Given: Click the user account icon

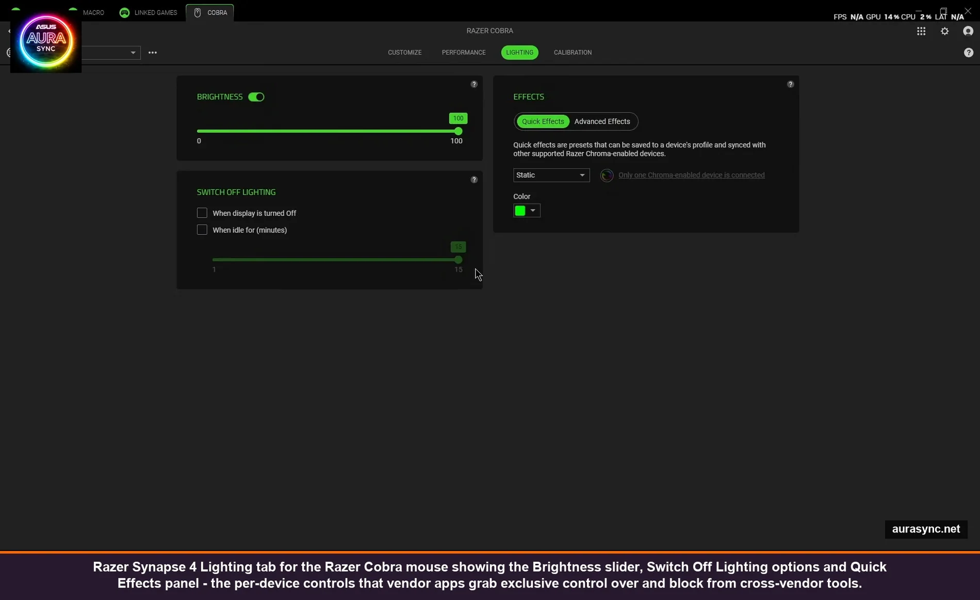Looking at the screenshot, I should point(968,31).
